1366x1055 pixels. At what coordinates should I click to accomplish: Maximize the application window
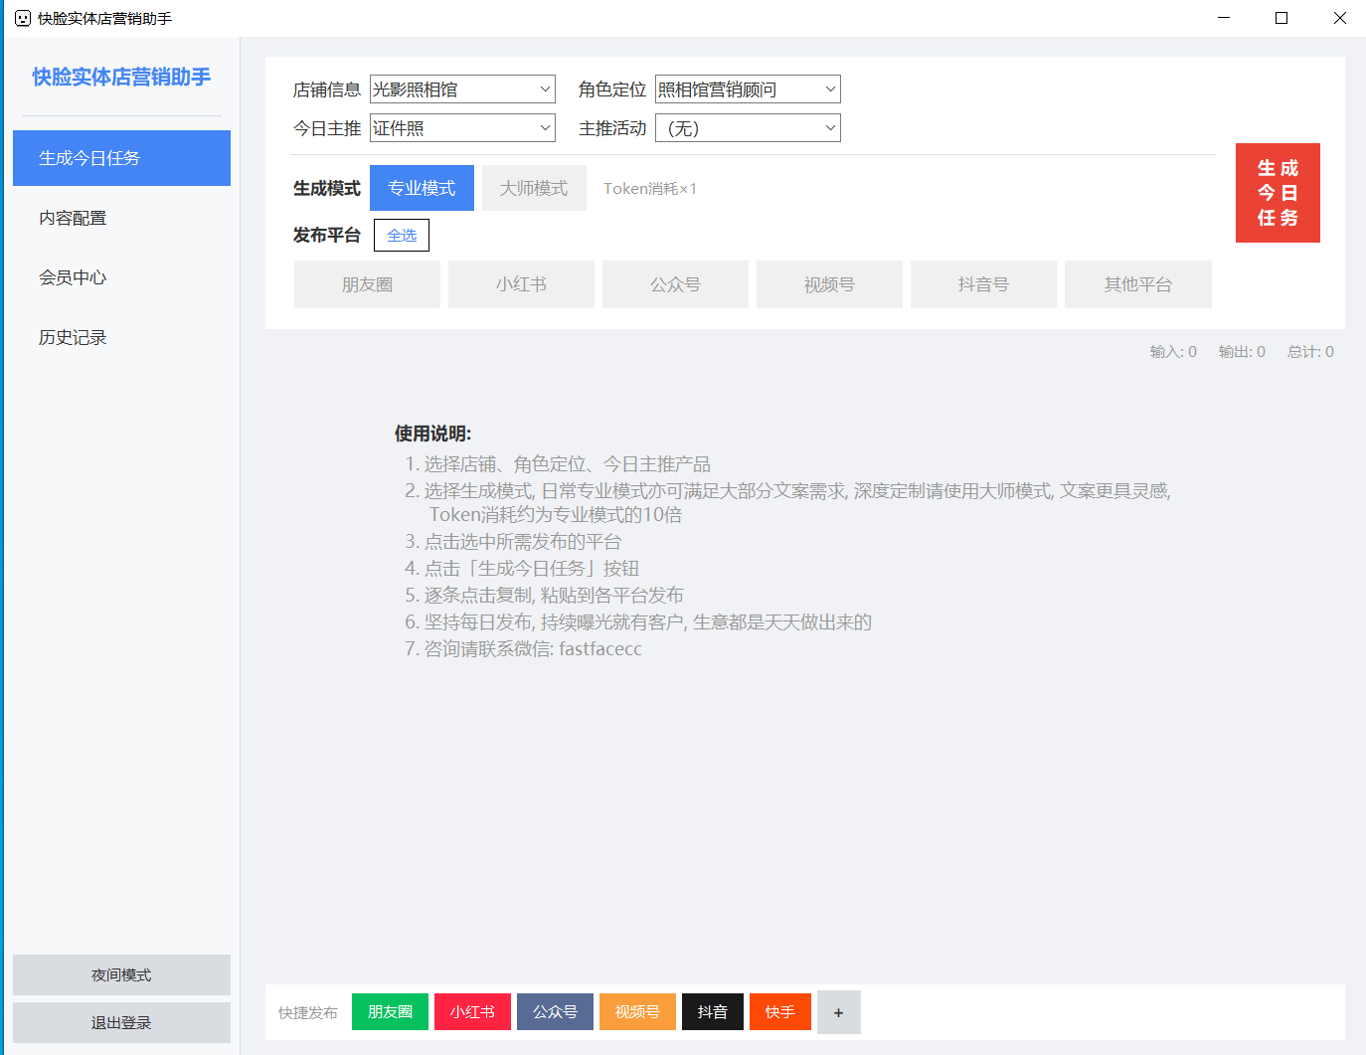(x=1281, y=18)
